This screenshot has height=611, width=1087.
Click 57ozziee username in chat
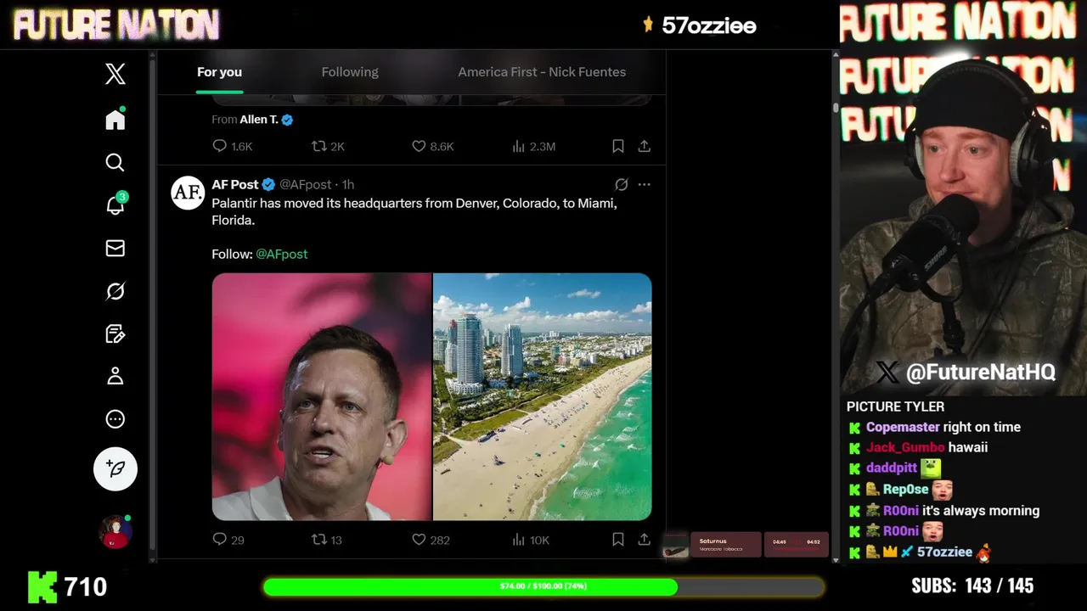point(944,552)
